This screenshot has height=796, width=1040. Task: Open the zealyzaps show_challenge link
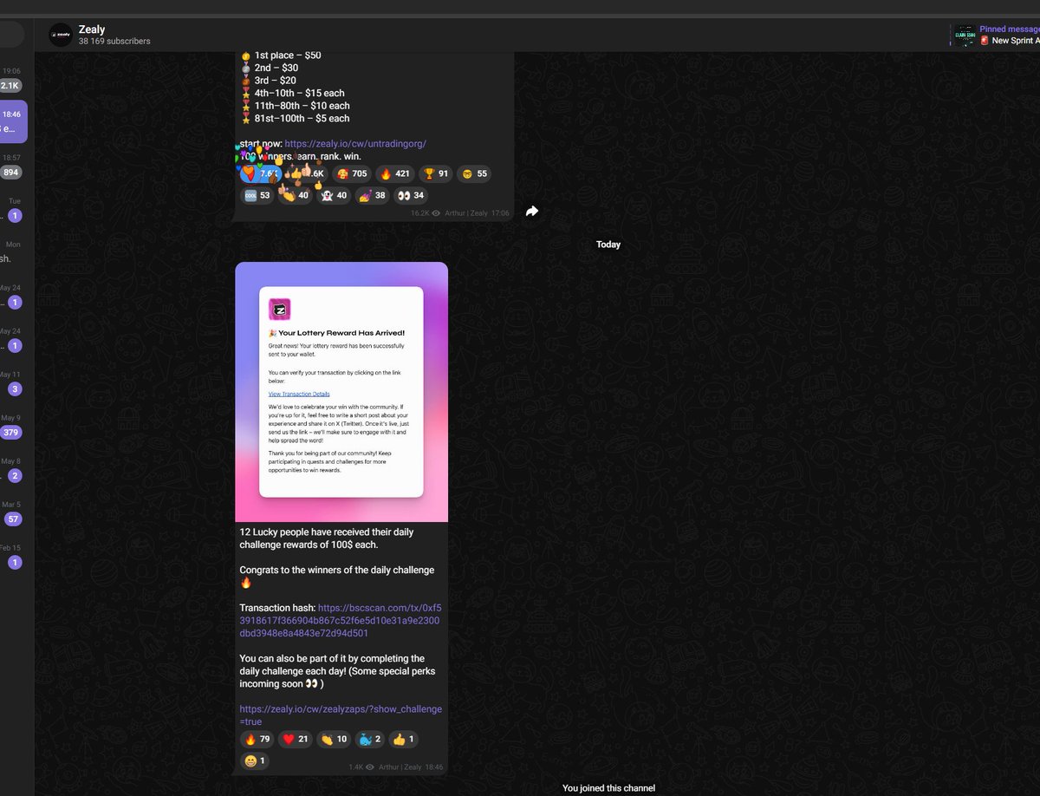point(341,714)
